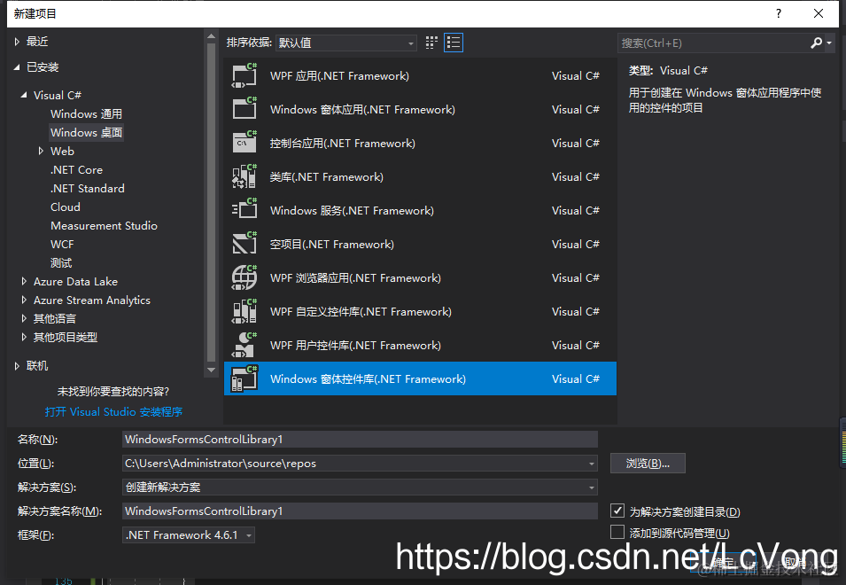This screenshot has height=585, width=846.
Task: Expand the 最近 tree node
Action: 17,42
